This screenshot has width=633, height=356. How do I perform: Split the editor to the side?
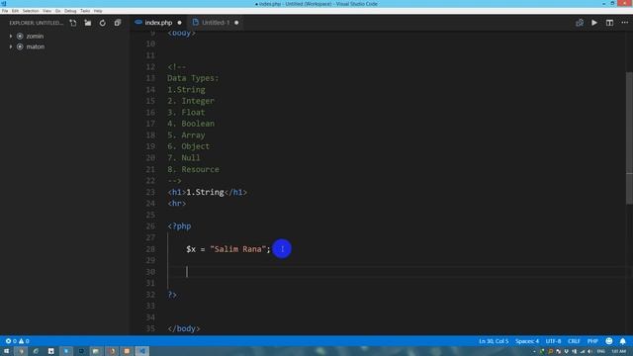pyautogui.click(x=609, y=23)
